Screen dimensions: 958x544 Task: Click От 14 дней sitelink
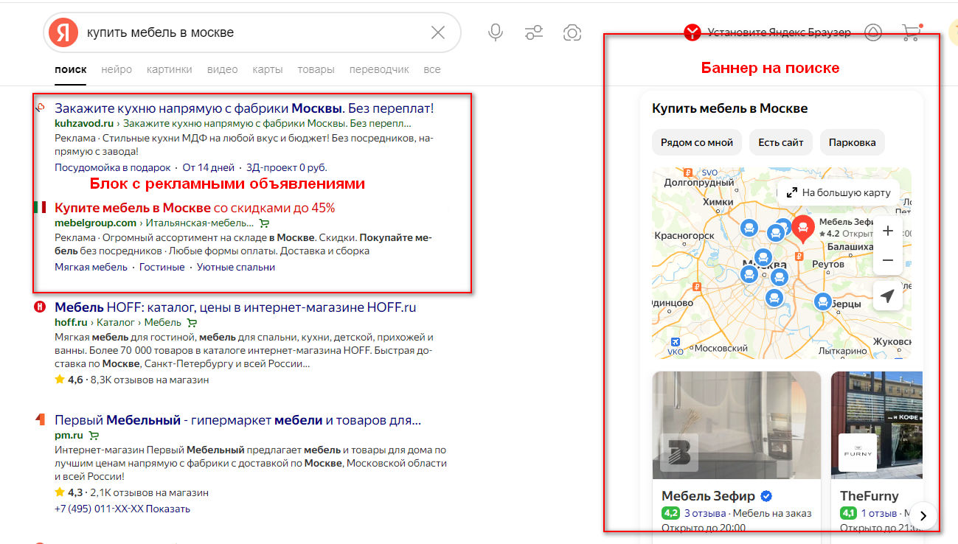(x=208, y=167)
